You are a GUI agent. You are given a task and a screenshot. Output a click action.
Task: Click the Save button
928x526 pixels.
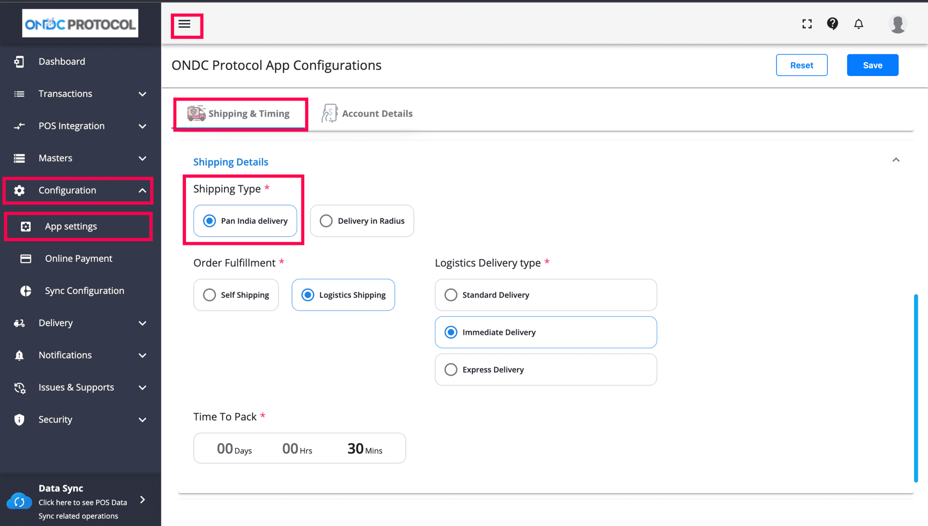pyautogui.click(x=872, y=65)
